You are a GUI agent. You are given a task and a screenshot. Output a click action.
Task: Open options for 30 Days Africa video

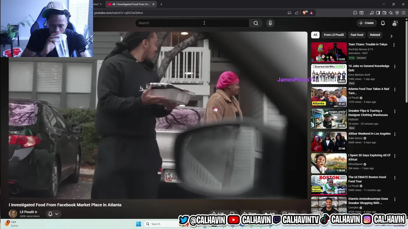tap(395, 156)
